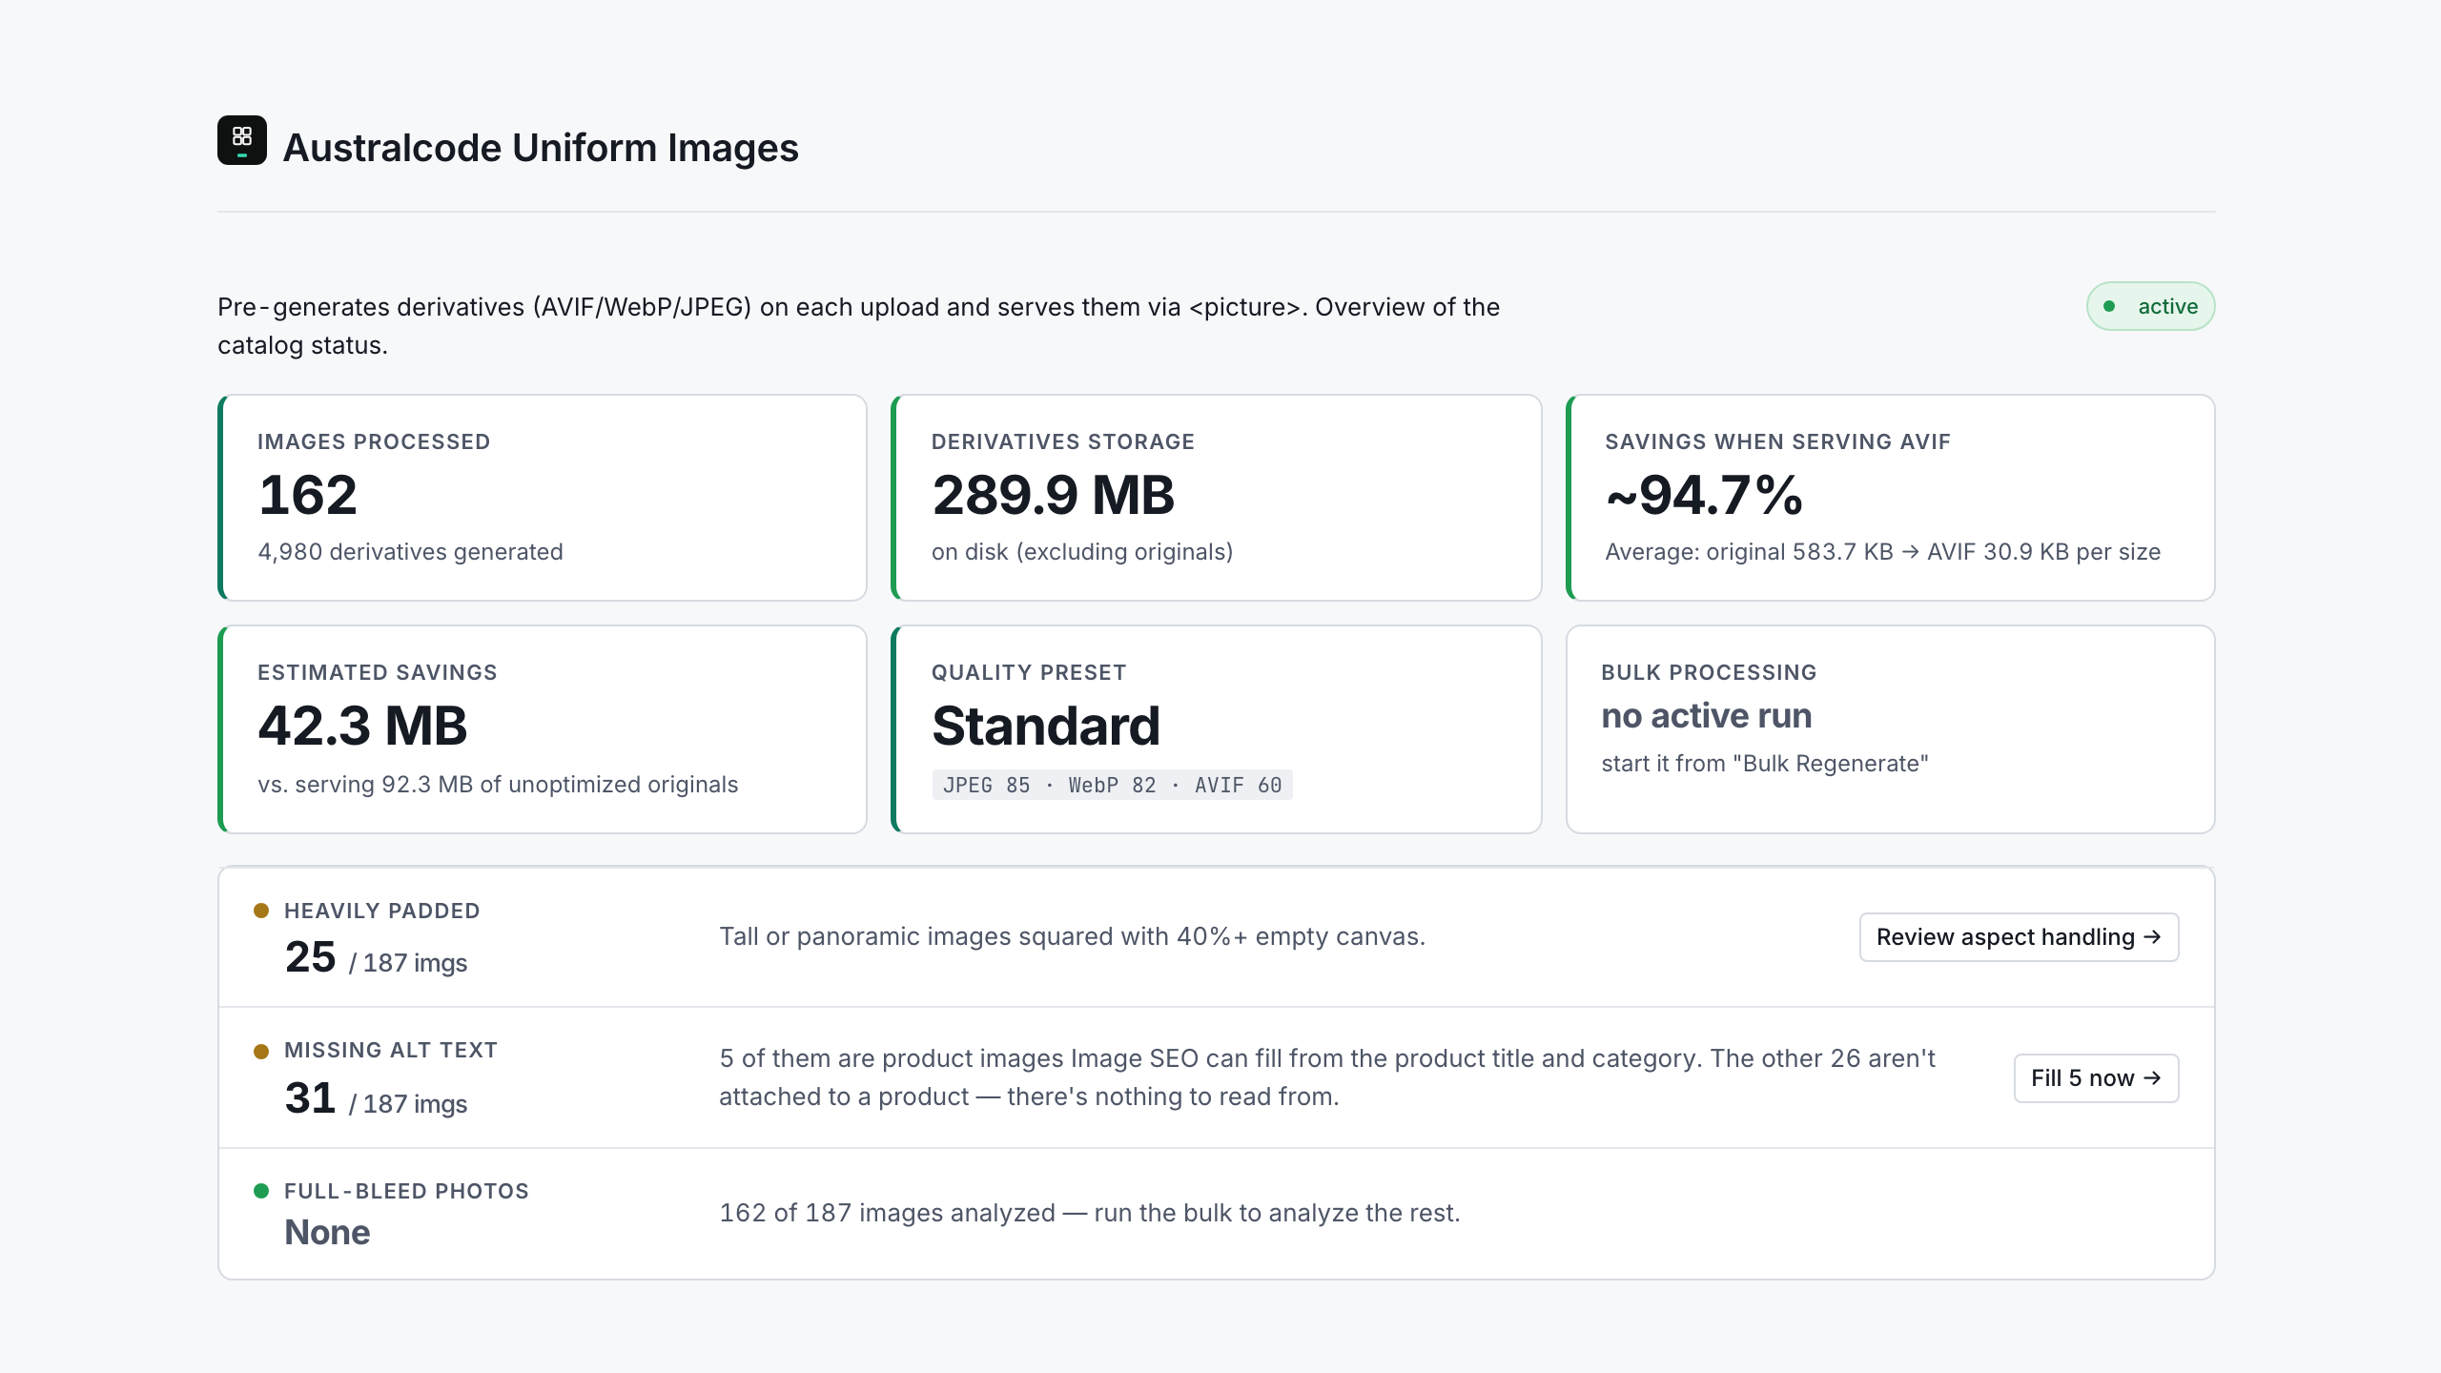Screen dimensions: 2441x1373
Task: Select the Australcode Uniform Images heading
Action: [x=541, y=148]
